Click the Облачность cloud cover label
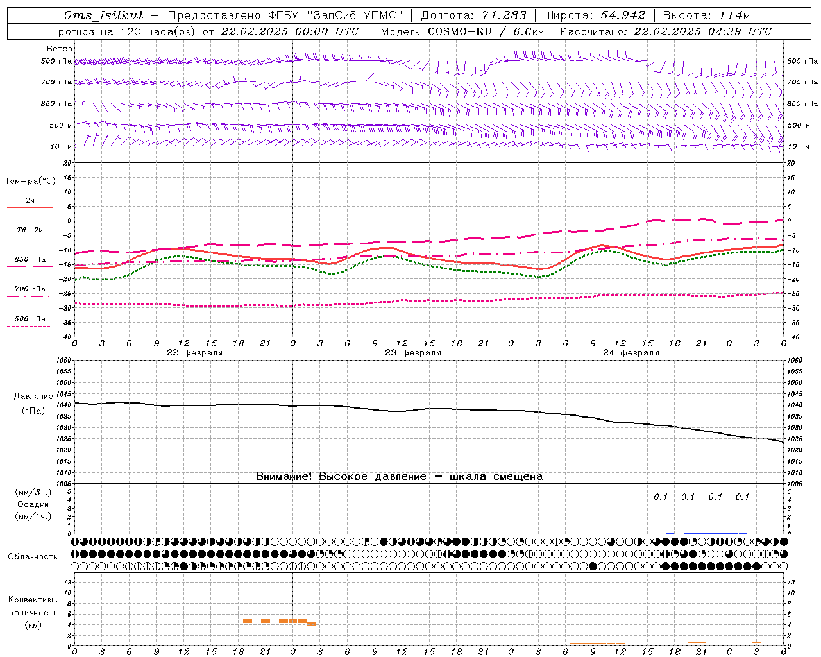 (33, 556)
